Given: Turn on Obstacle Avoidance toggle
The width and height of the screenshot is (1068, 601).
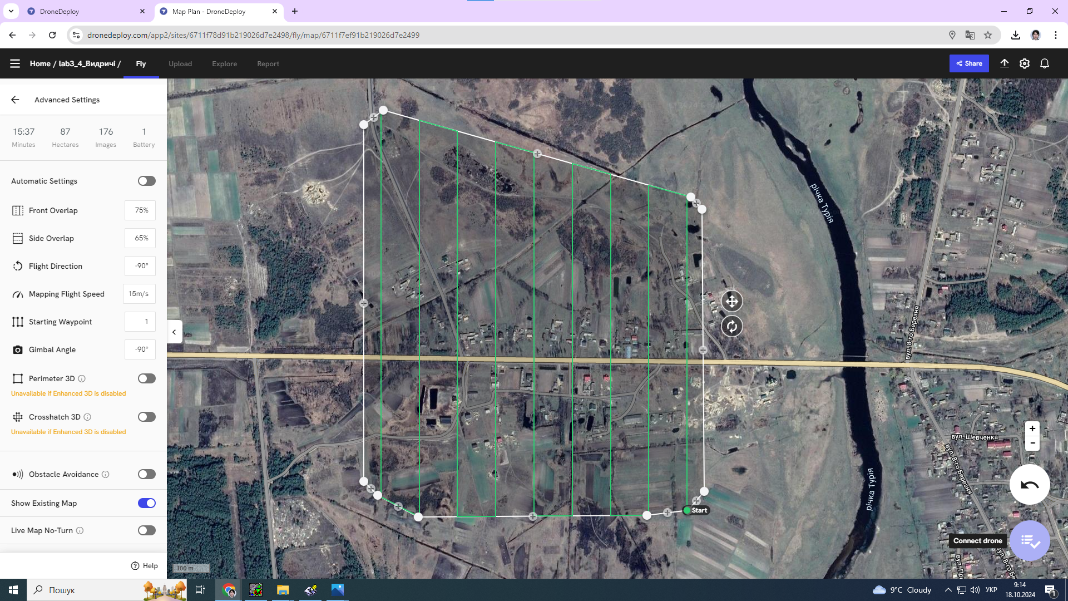Looking at the screenshot, I should point(147,474).
